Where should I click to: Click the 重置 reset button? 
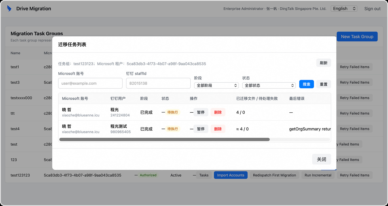(x=324, y=84)
